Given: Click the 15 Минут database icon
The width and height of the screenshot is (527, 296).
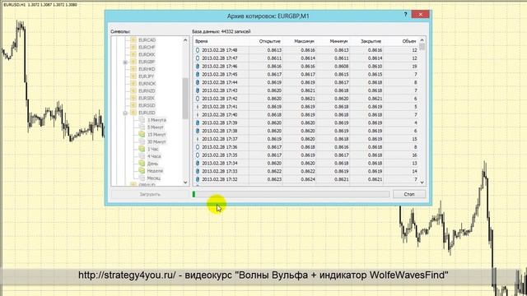Looking at the screenshot, I should (142, 134).
